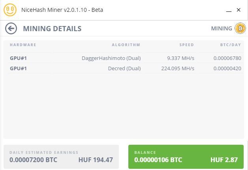This screenshot has height=170, width=248.
Task: Click the MINING DETAILS heading
Action: coord(52,28)
